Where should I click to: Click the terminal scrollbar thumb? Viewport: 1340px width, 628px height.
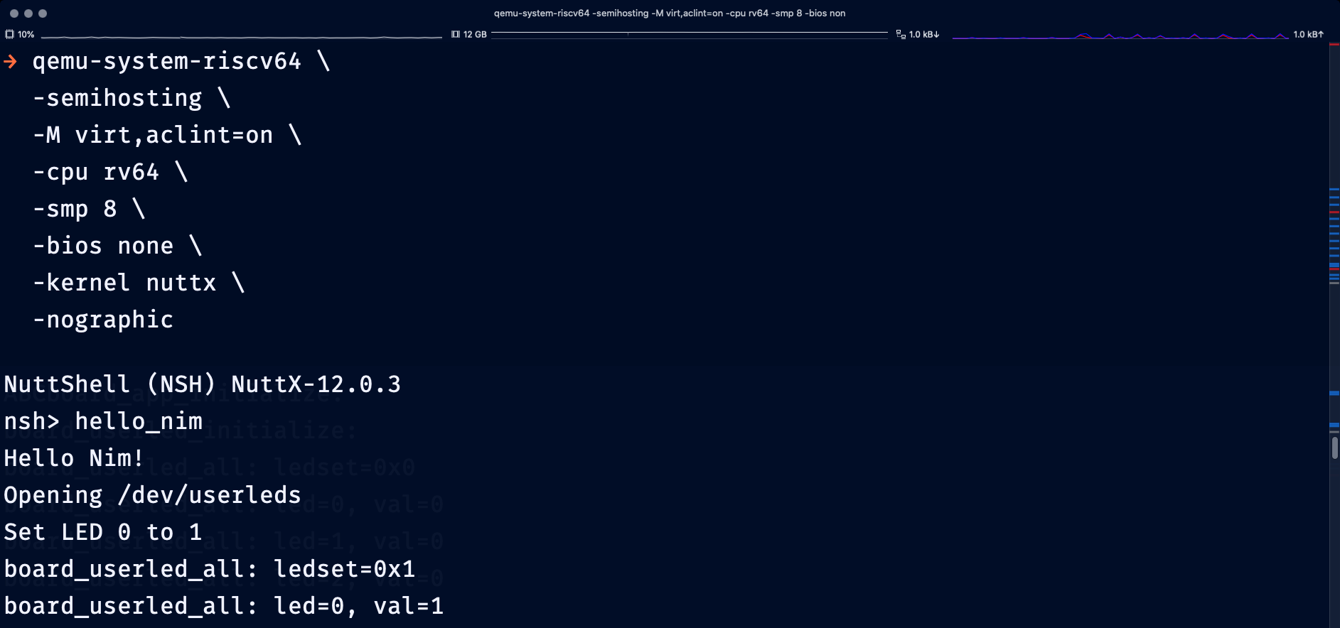[x=1335, y=448]
